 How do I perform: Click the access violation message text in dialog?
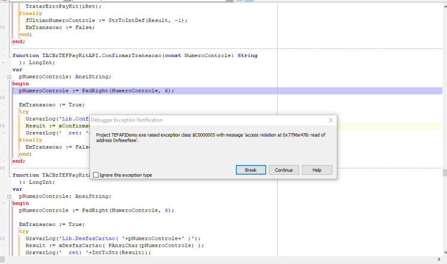click(x=210, y=138)
